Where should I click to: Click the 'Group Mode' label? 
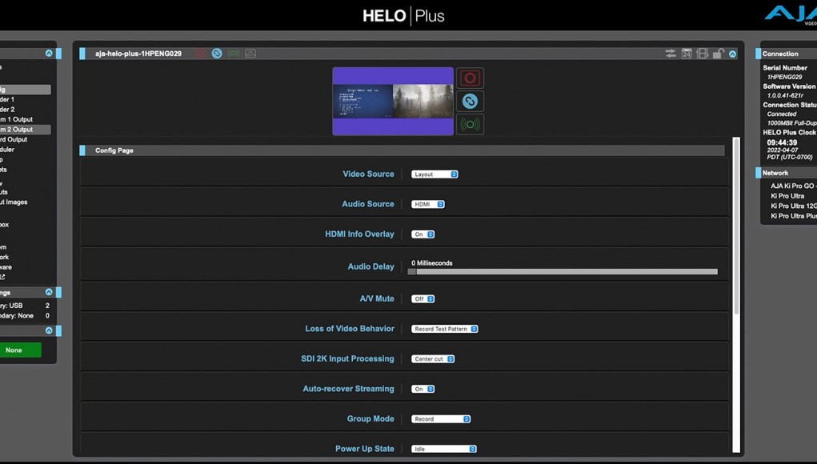tap(370, 418)
